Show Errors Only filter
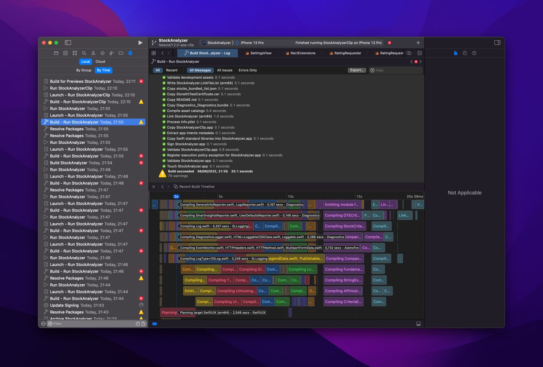This screenshot has width=543, height=367. click(248, 70)
